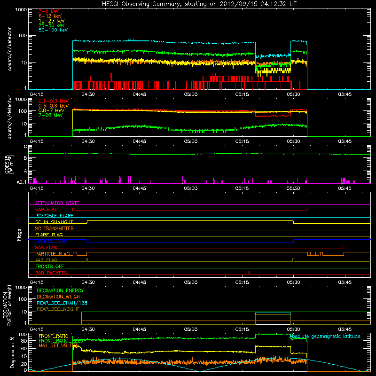376x376 pixels.
Task: Click the FRONT_RATIO legend label
Action: click(x=54, y=336)
